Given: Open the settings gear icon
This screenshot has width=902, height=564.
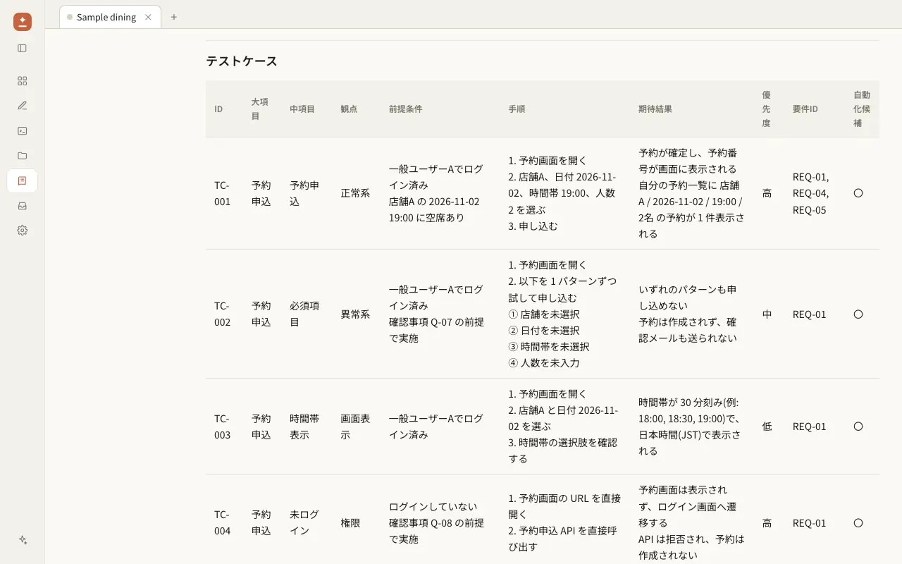Looking at the screenshot, I should tap(23, 231).
